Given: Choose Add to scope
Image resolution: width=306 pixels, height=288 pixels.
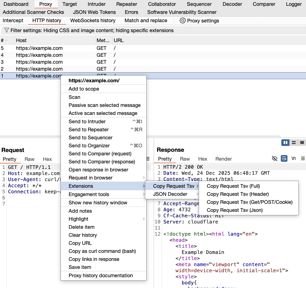Looking at the screenshot, I should tap(104, 89).
